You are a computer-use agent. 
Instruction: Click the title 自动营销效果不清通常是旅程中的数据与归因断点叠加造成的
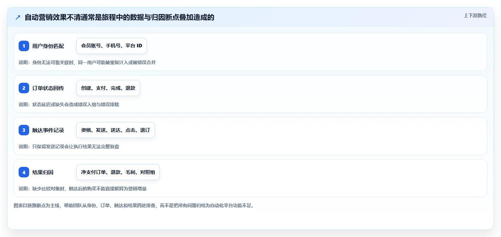tap(119, 17)
